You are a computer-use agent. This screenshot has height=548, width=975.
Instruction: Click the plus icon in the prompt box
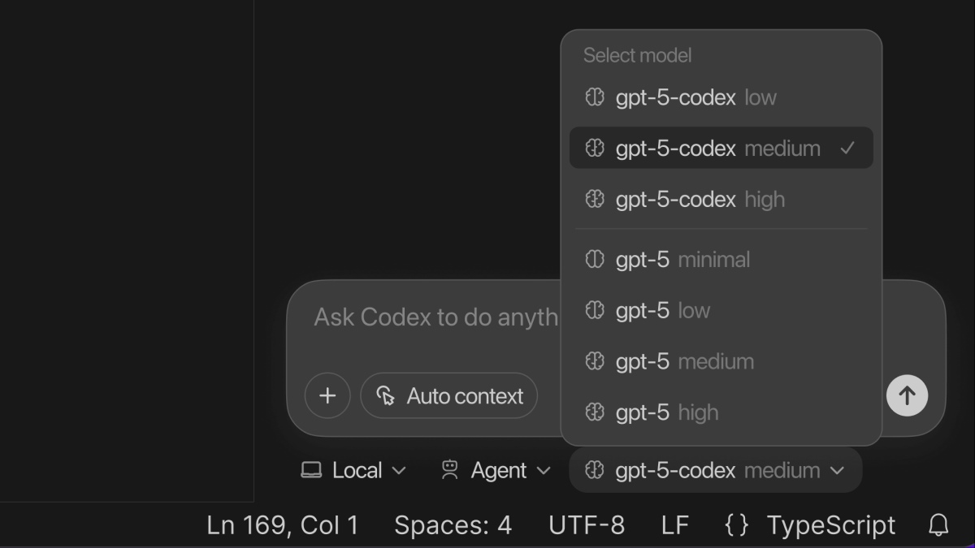[x=327, y=395]
